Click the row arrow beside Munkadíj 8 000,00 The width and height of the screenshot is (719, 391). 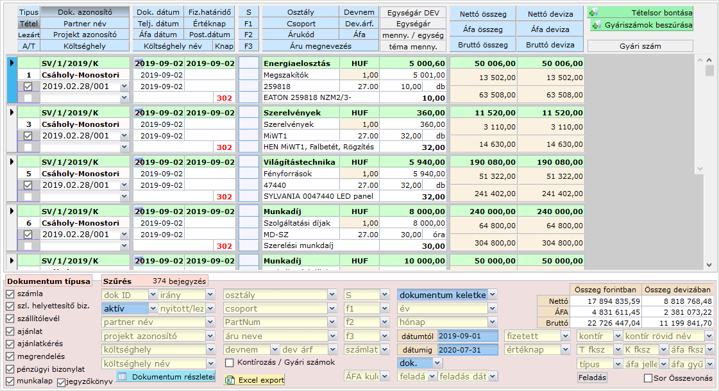point(12,211)
